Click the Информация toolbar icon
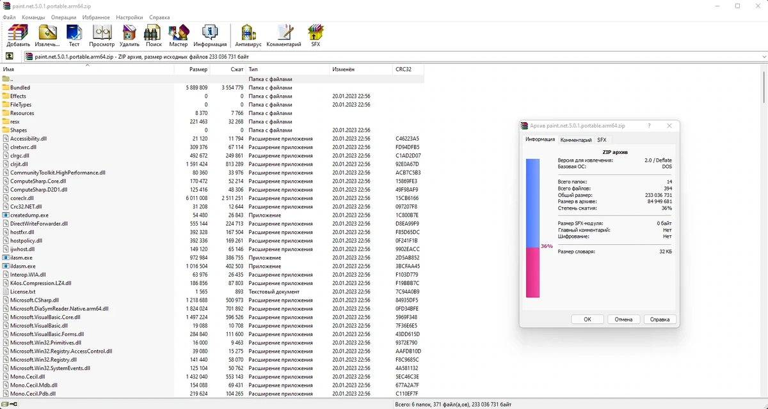Image resolution: width=768 pixels, height=409 pixels. point(210,33)
